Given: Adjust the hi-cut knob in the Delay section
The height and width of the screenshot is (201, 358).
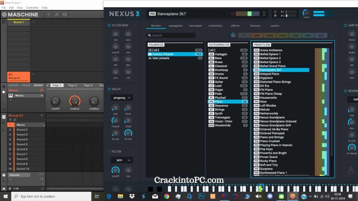Looking at the screenshot, I should pos(128,133).
